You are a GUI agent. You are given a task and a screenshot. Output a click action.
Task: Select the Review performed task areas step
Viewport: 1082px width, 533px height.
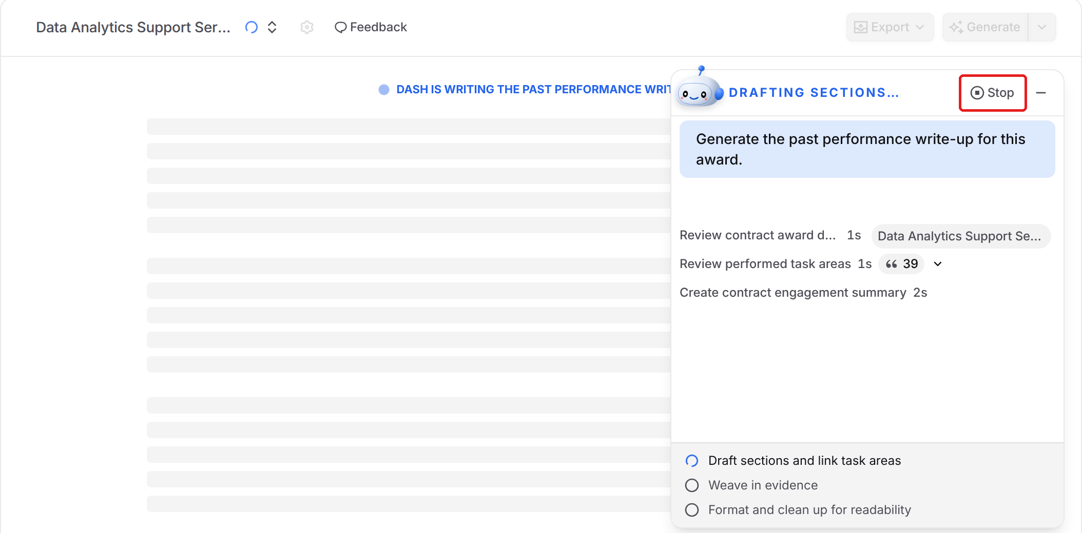pyautogui.click(x=765, y=264)
